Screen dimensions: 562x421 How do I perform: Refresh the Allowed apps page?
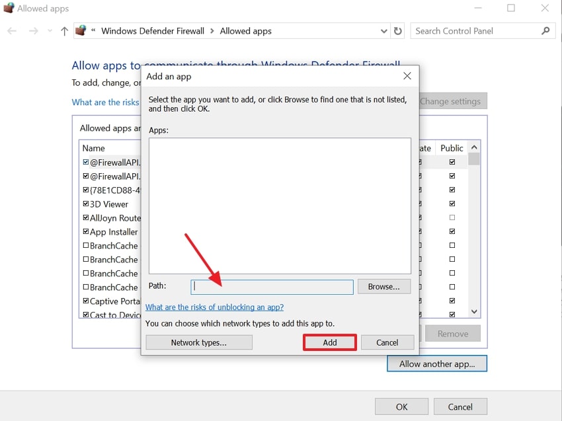click(x=398, y=31)
